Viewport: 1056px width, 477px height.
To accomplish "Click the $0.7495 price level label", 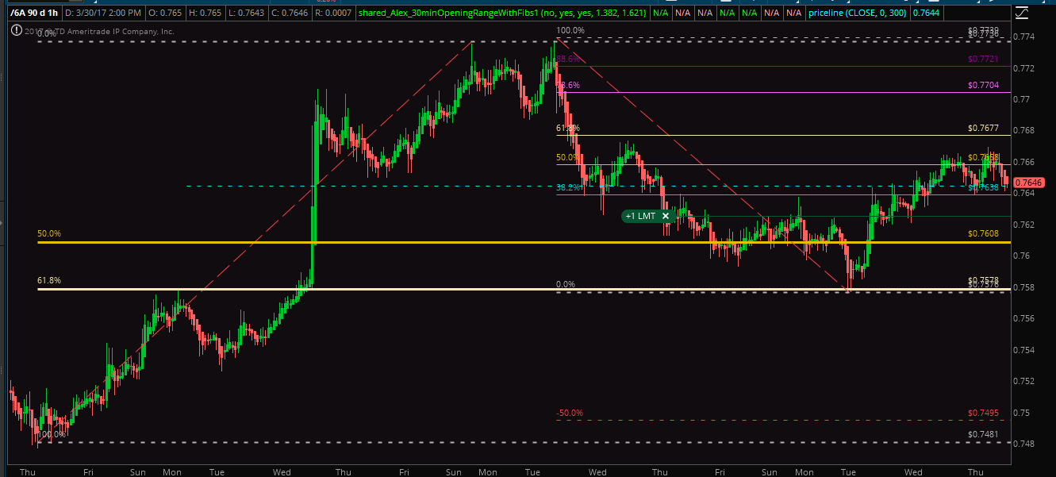I will click(x=983, y=414).
